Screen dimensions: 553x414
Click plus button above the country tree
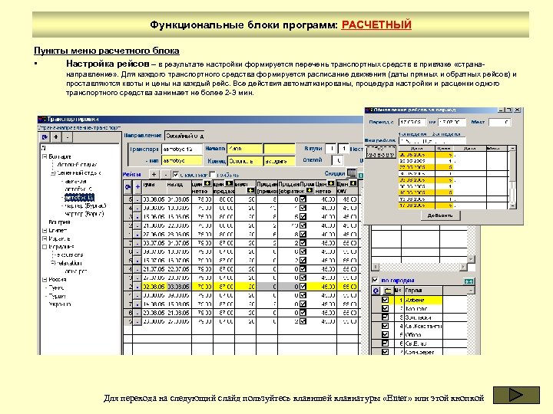[x=56, y=137]
